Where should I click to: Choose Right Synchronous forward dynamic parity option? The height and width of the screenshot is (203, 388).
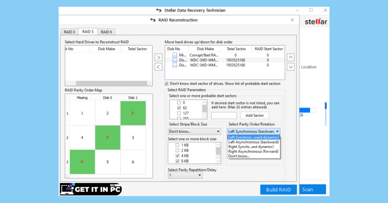pos(253,147)
